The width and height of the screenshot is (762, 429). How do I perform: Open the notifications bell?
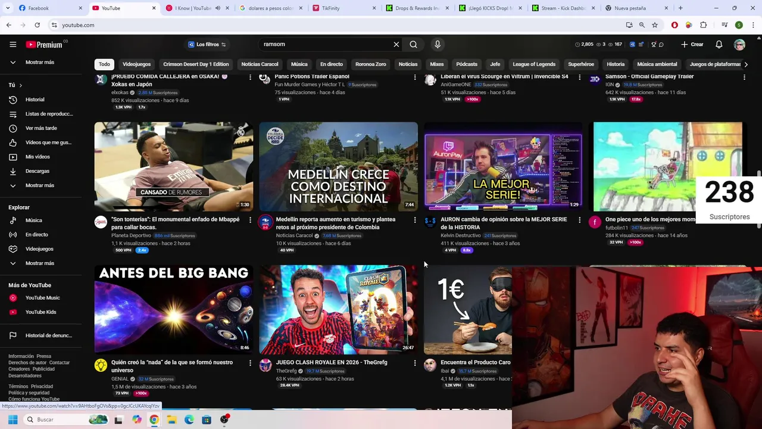coord(719,44)
